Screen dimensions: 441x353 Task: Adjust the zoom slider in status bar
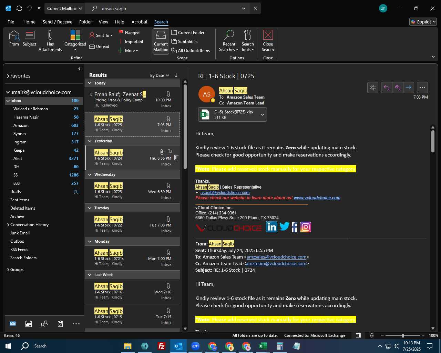pyautogui.click(x=402, y=335)
